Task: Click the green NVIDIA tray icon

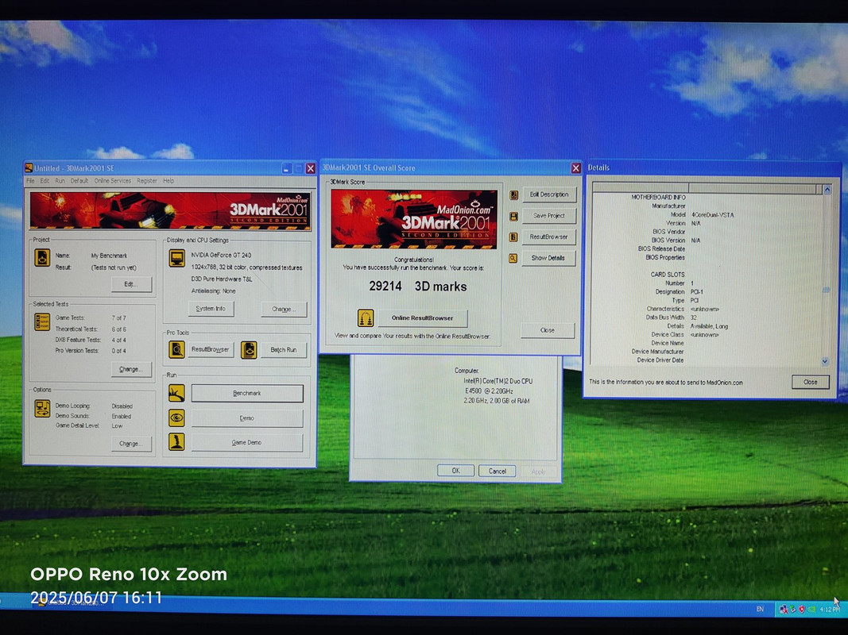Action: point(811,610)
